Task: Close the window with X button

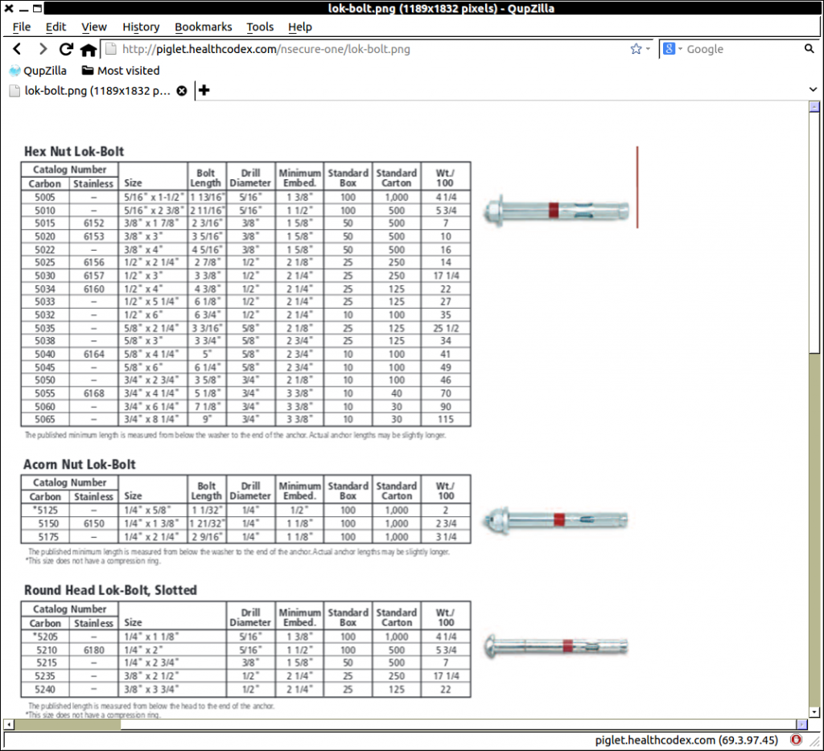Action: [x=9, y=8]
